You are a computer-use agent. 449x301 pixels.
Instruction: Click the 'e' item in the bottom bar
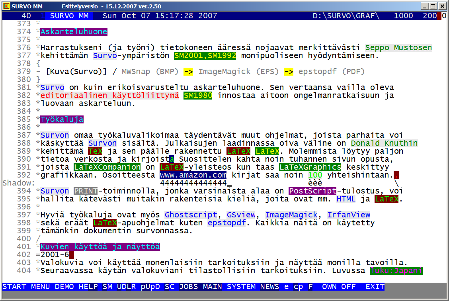(x=286, y=287)
